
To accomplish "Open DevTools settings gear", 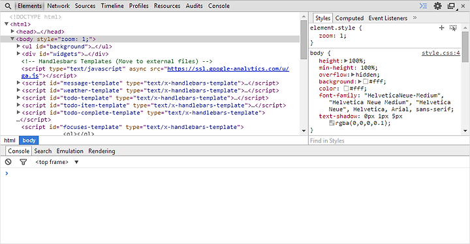I will [x=437, y=6].
